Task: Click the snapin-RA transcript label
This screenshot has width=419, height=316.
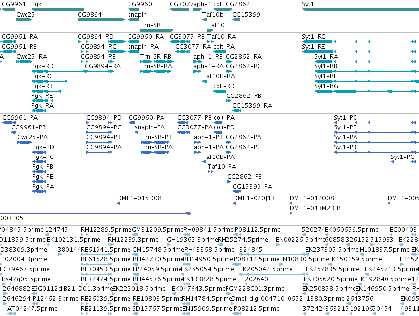Action: click(x=143, y=47)
